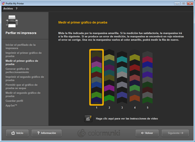
Task: Open the video instructions clapperboard icon
Action: [88, 118]
